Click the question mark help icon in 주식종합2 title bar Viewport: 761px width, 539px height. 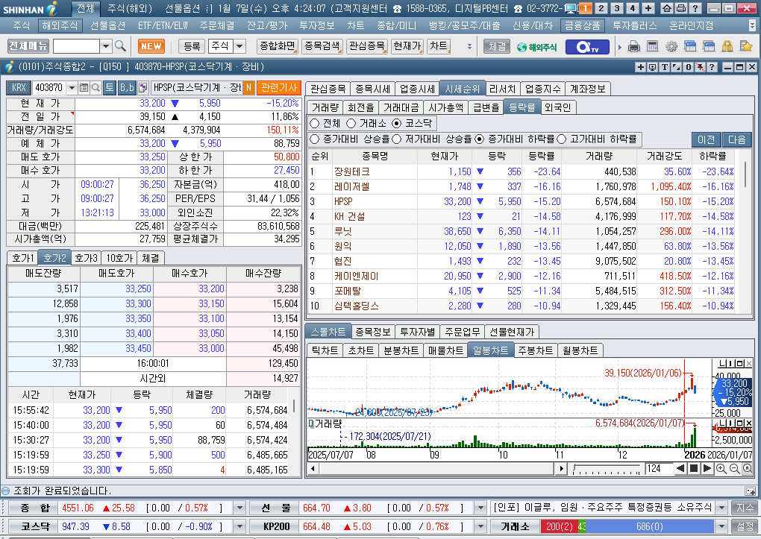tap(712, 67)
